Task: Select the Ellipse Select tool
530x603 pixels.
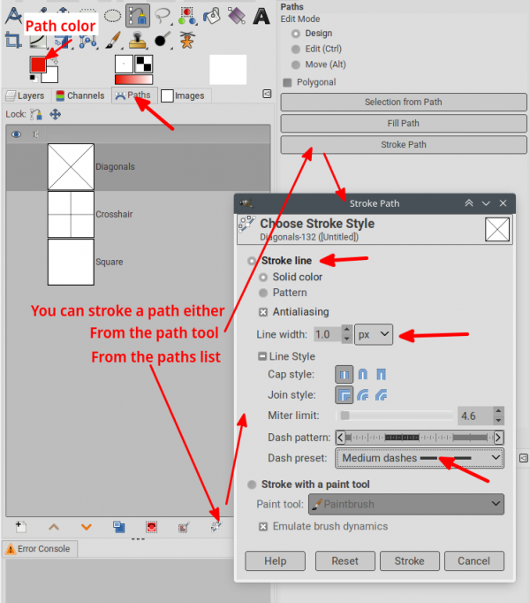Action: (x=112, y=16)
